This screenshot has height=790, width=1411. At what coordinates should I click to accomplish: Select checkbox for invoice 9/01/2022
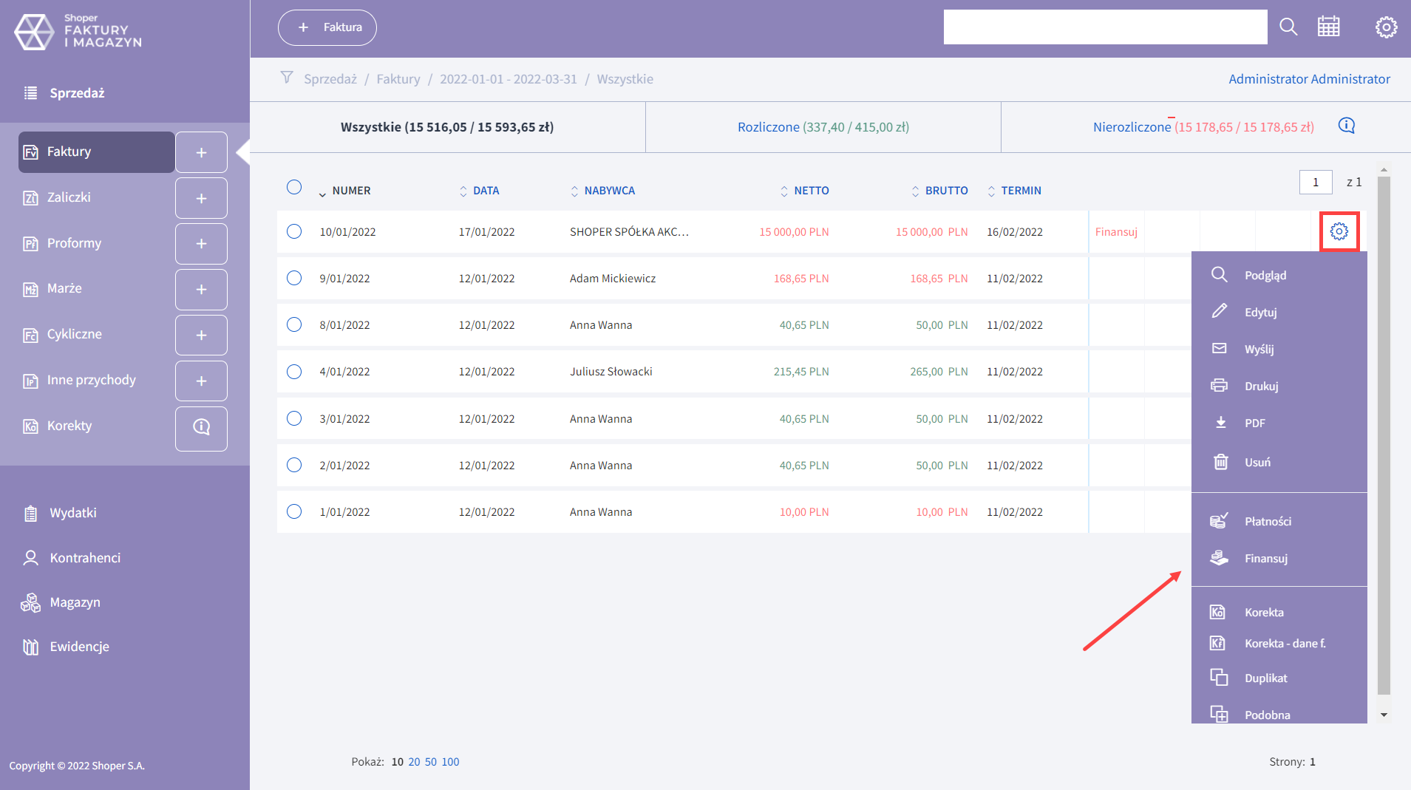tap(294, 278)
